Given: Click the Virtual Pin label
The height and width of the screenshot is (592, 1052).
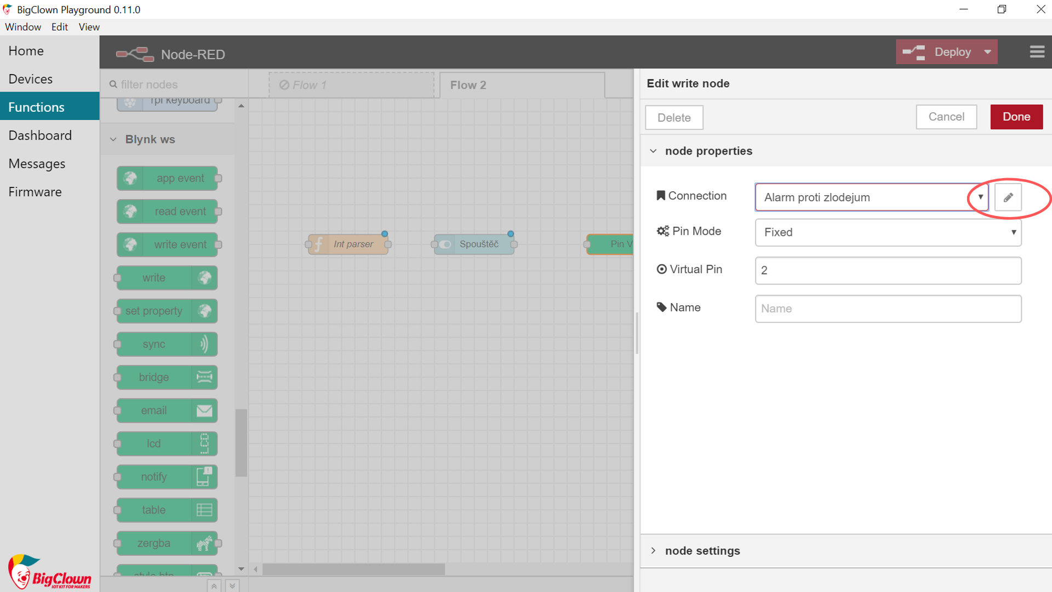Looking at the screenshot, I should click(696, 269).
